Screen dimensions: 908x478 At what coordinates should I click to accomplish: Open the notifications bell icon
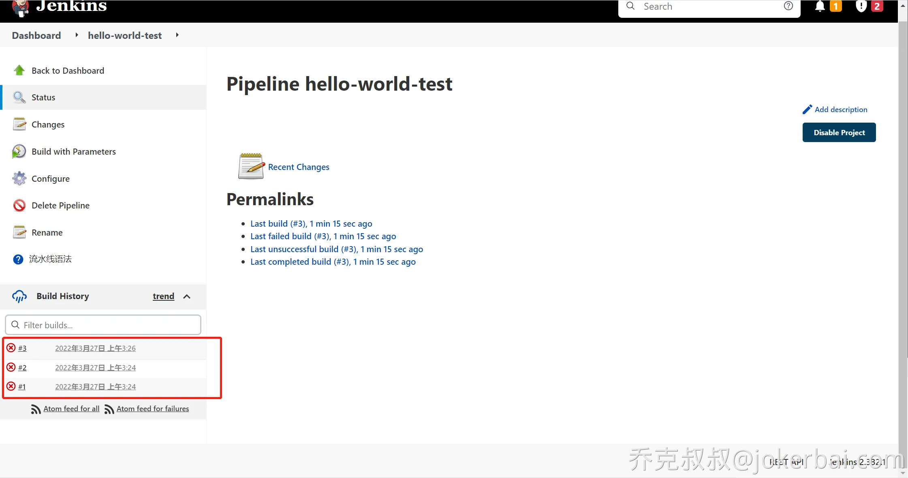[820, 6]
